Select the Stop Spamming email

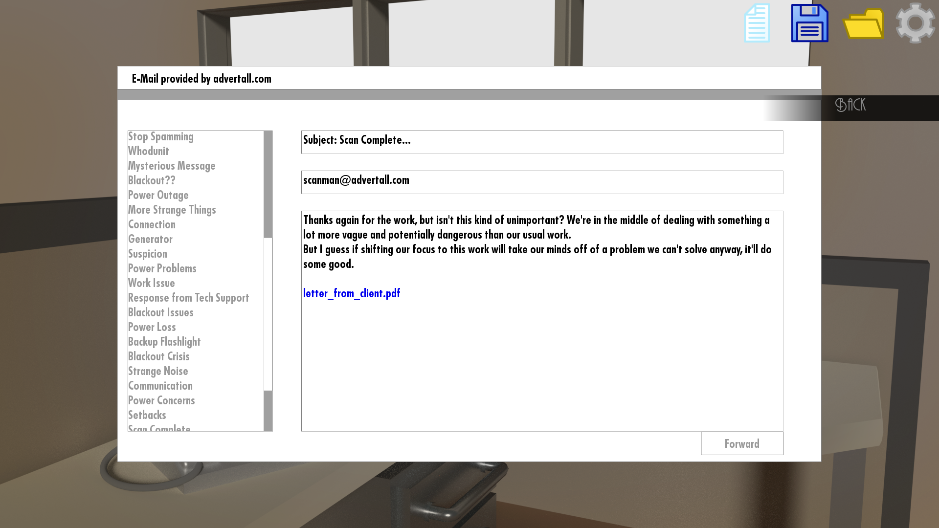click(x=161, y=137)
